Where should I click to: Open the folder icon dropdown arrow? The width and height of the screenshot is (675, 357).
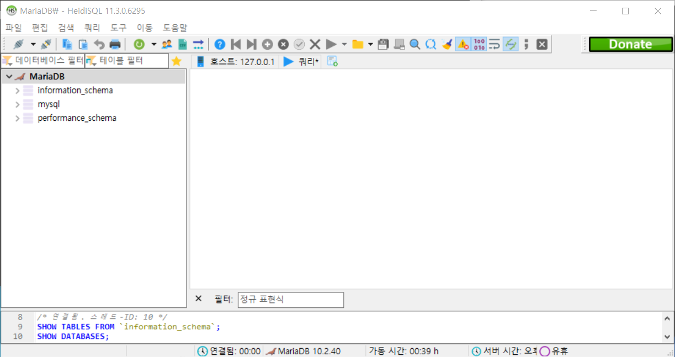coord(370,44)
